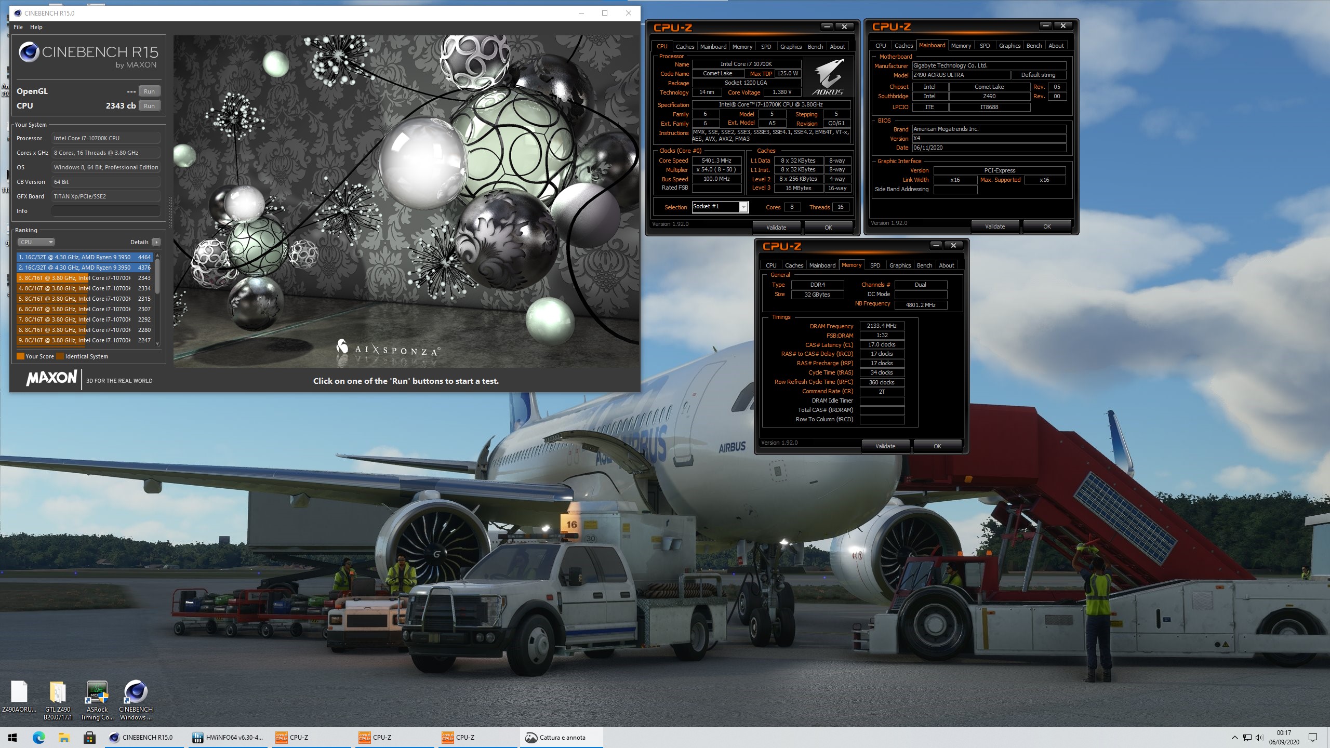The image size is (1330, 748).
Task: Select ranking row 9 with score 2247
Action: click(x=84, y=340)
